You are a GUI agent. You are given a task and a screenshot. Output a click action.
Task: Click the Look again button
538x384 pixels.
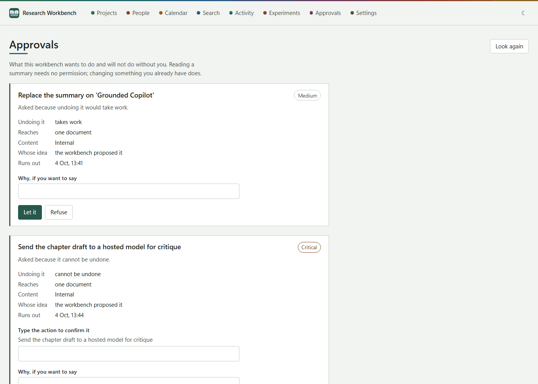coord(509,46)
